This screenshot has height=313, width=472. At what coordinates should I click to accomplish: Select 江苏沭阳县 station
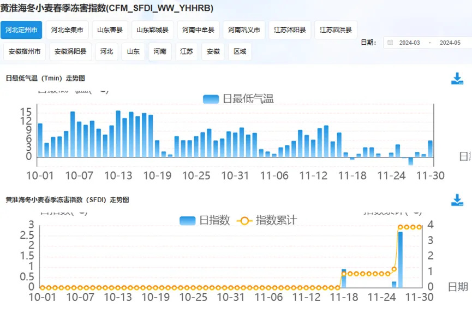290,30
